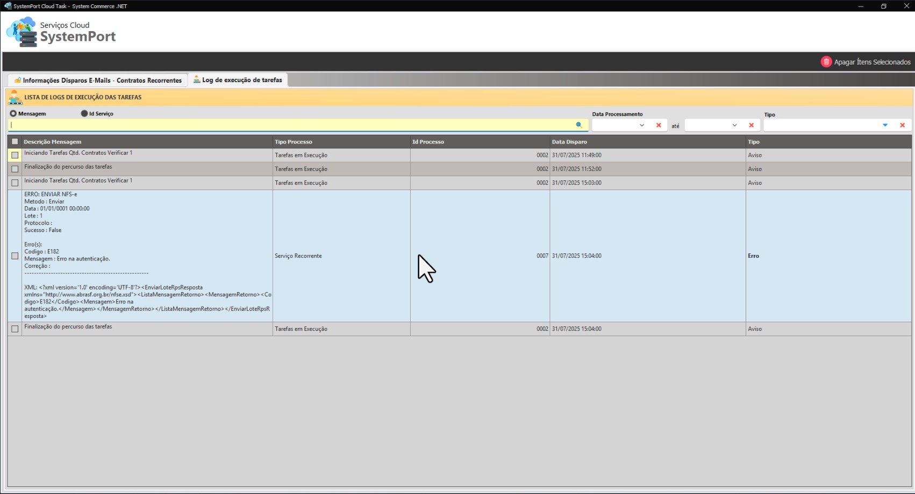The image size is (915, 494).
Task: Open the end date dropdown after 'até'
Action: point(734,125)
